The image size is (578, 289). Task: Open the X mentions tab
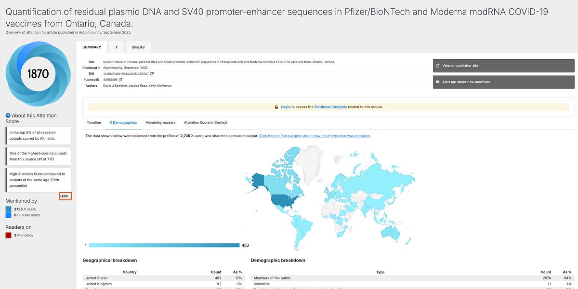[116, 47]
